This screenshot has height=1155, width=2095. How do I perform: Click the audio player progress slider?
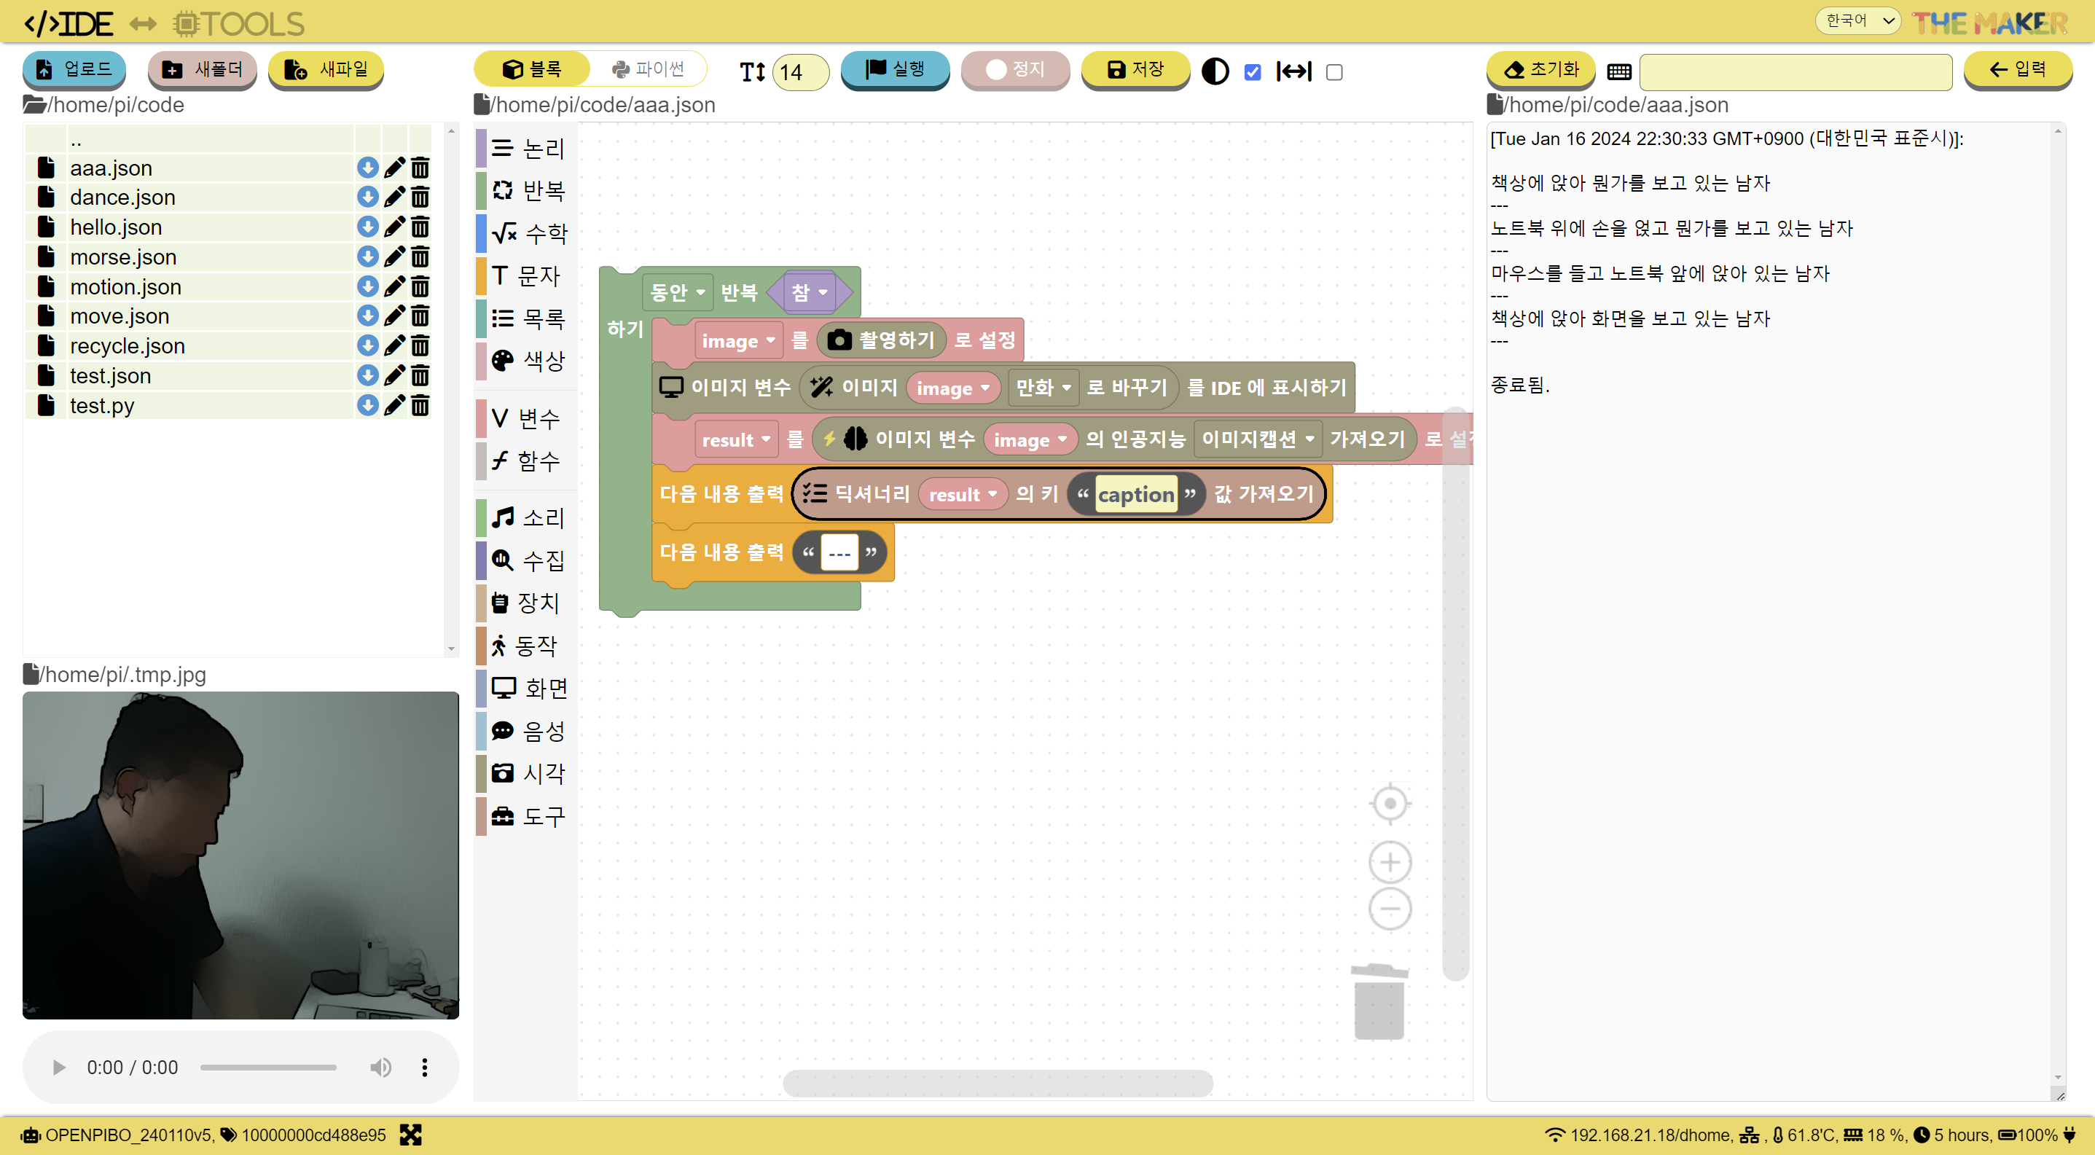click(268, 1067)
